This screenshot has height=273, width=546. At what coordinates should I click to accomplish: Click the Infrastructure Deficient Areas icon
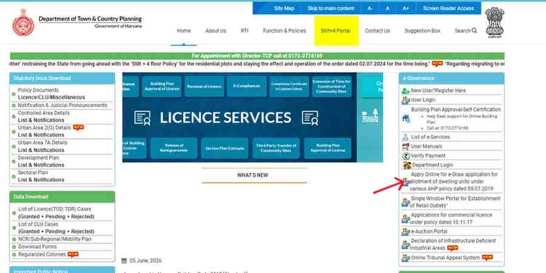(x=405, y=244)
